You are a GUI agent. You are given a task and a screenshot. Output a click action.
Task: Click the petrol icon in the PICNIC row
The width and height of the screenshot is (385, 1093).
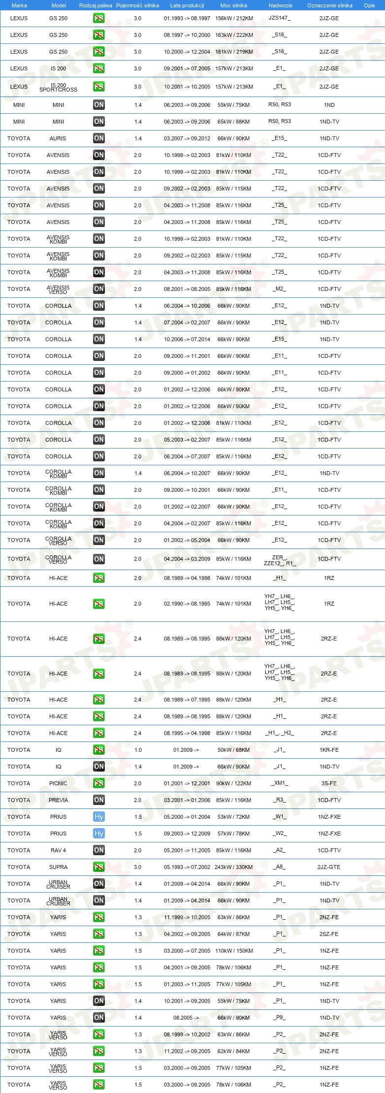[99, 783]
